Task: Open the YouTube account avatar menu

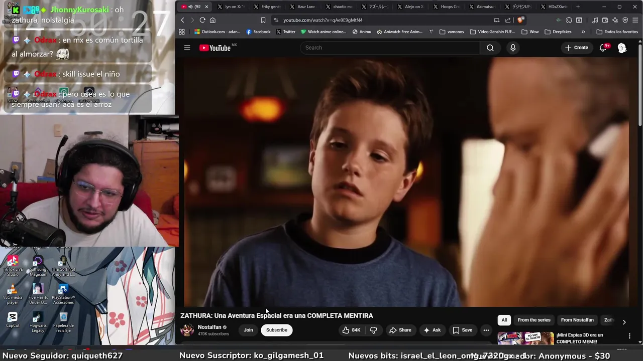Action: click(622, 48)
